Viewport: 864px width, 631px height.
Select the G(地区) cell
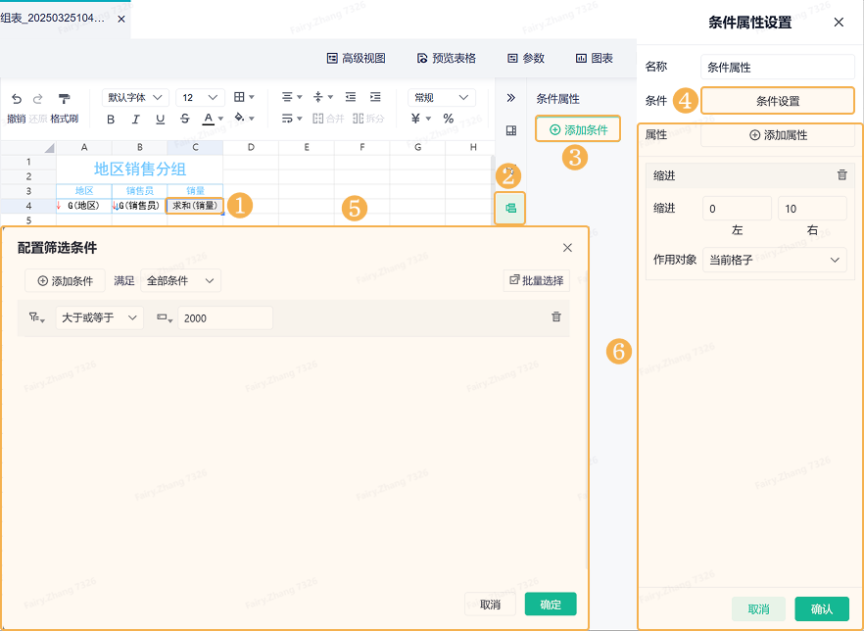tap(84, 206)
